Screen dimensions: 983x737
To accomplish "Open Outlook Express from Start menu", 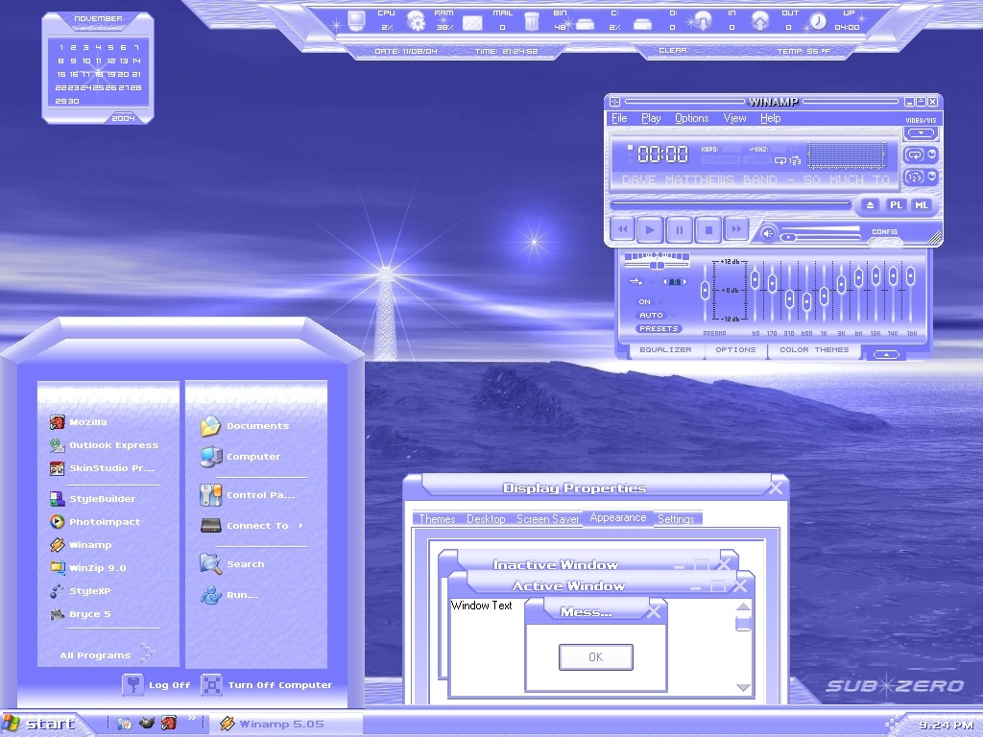I will [104, 445].
